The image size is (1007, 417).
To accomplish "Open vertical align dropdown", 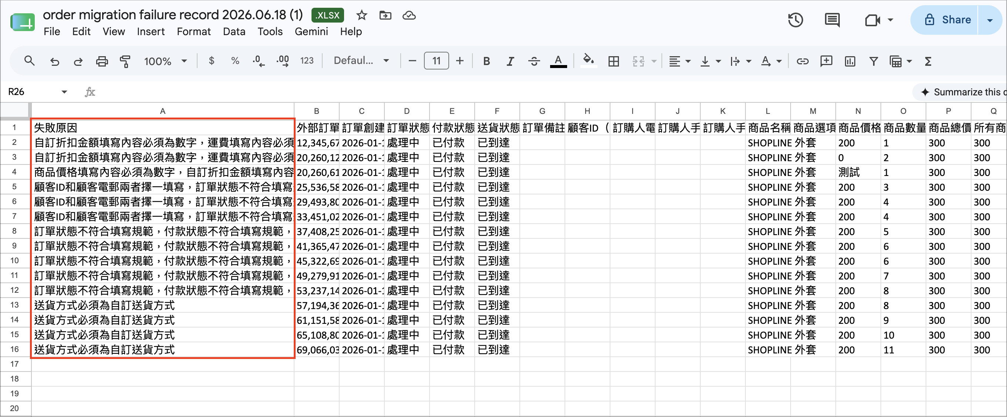I will 710,61.
